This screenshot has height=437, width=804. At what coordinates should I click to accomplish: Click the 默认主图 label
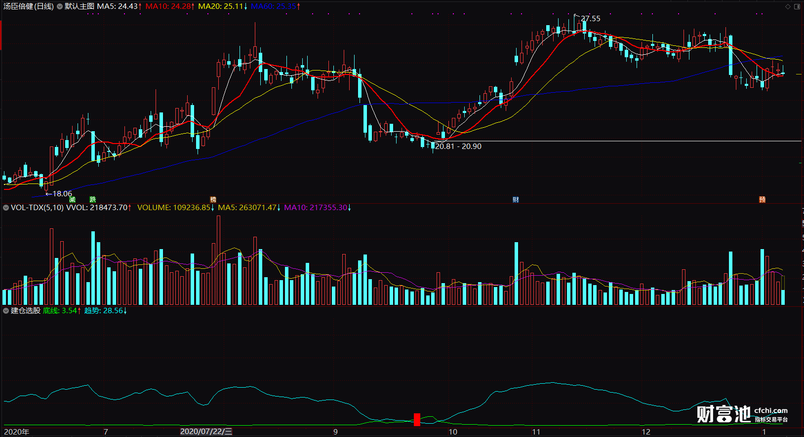click(80, 6)
